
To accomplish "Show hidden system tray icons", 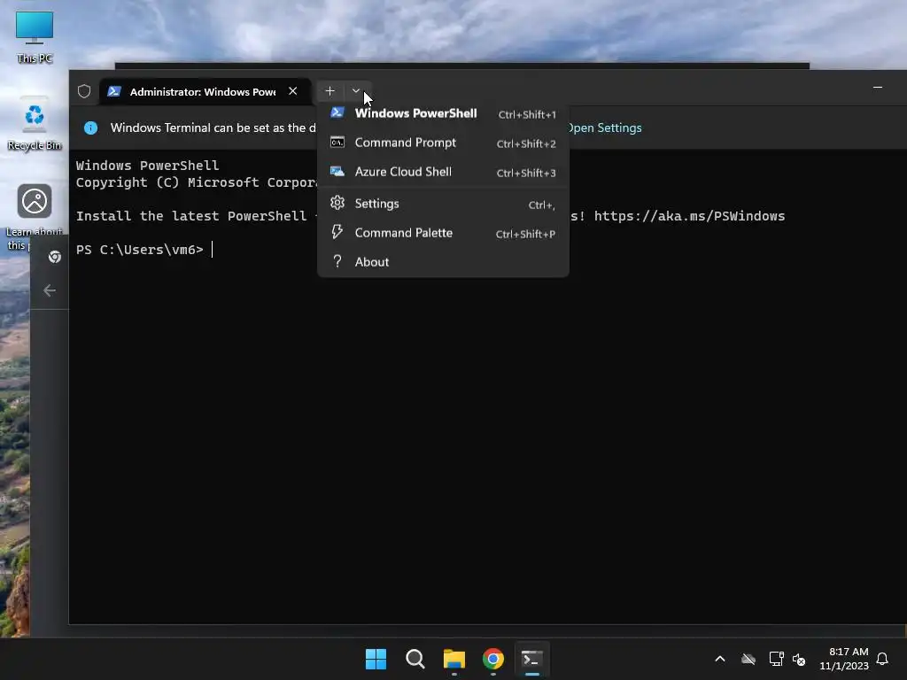I will click(720, 659).
